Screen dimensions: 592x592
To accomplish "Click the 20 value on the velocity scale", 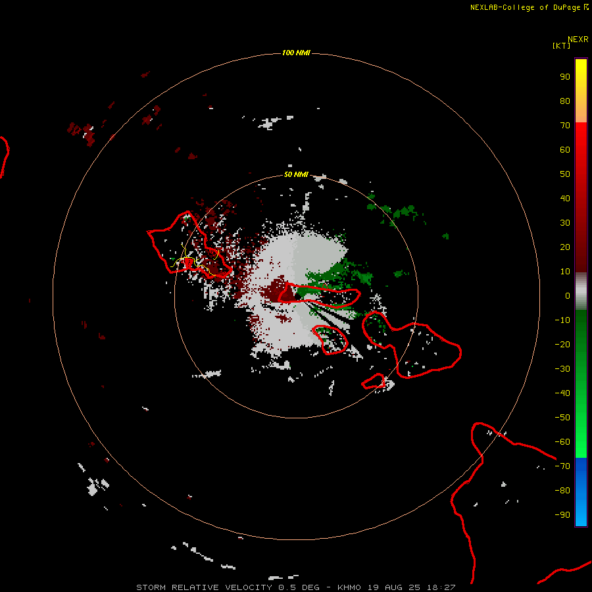I will click(565, 247).
